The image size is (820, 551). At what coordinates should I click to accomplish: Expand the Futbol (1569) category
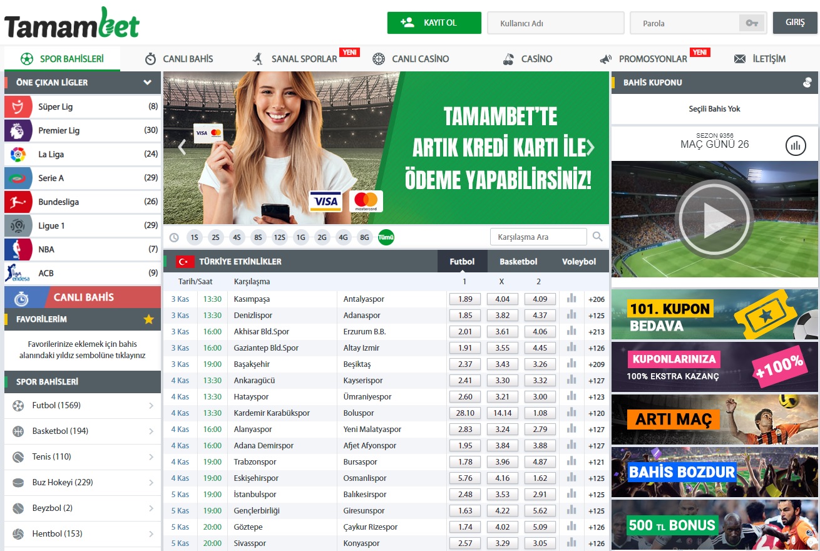coord(83,406)
